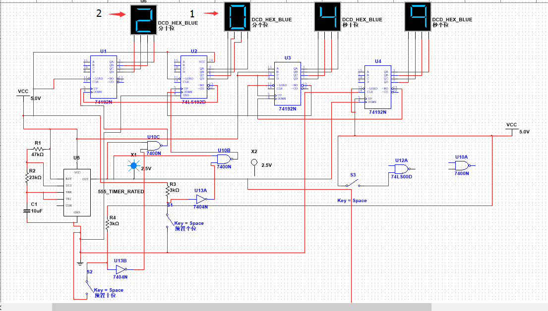The image size is (548, 311).
Task: Click the lit blue X1 probe
Action: [133, 166]
